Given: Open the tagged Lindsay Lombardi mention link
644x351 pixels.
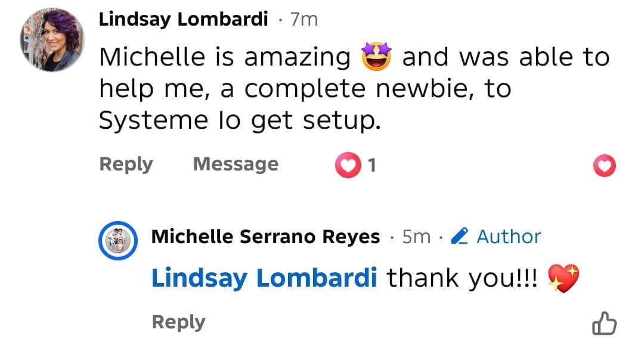Looking at the screenshot, I should point(264,278).
